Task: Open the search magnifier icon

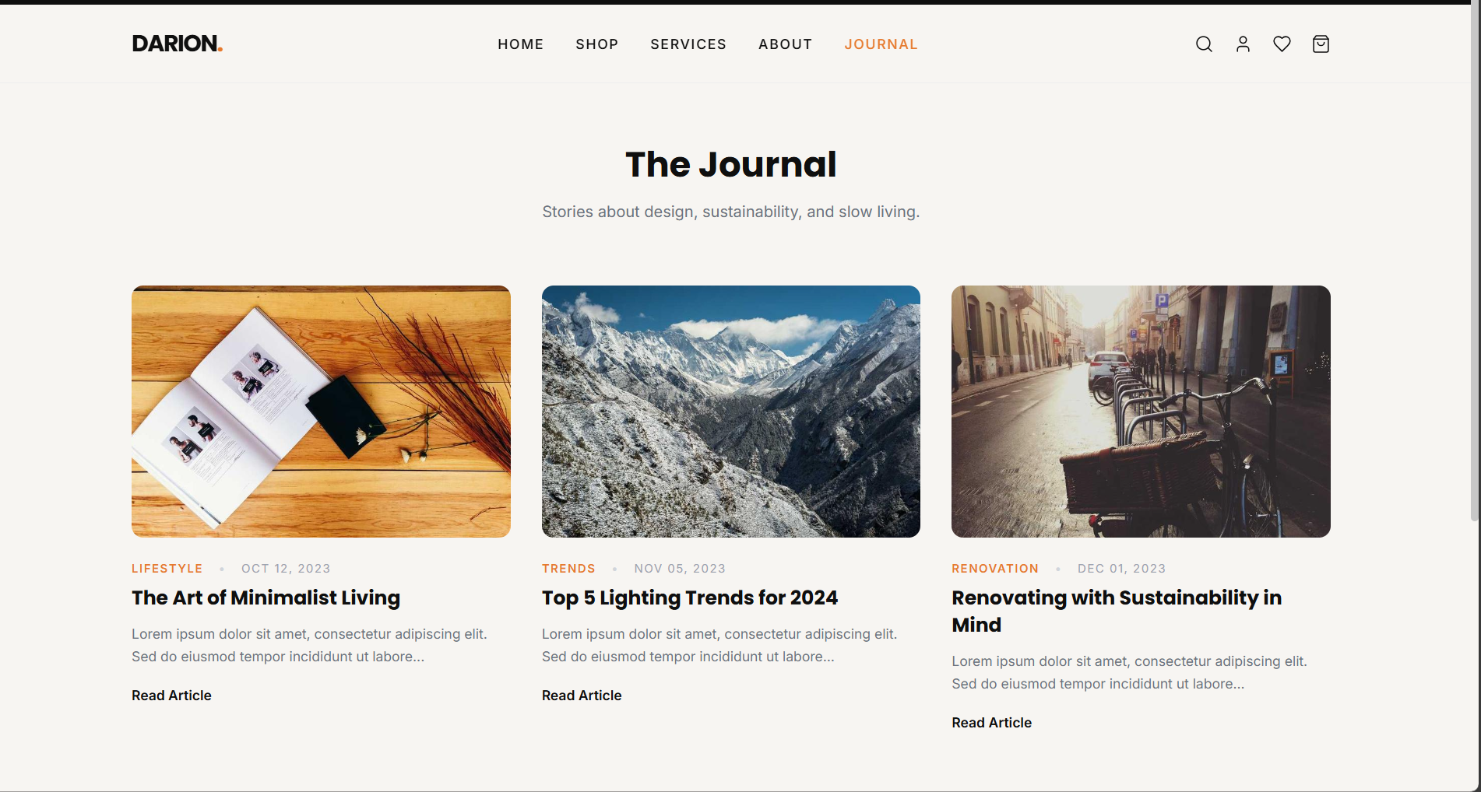Action: coord(1204,44)
